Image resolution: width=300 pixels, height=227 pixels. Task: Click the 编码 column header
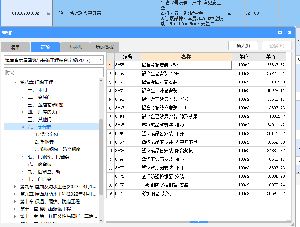pyautogui.click(x=127, y=57)
